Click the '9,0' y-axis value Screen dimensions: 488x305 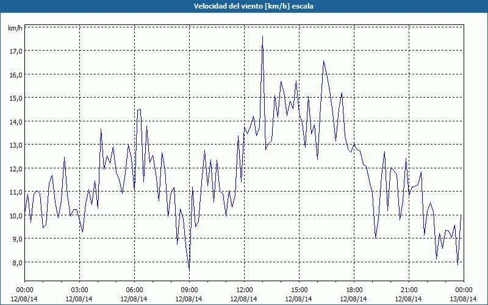click(x=17, y=239)
